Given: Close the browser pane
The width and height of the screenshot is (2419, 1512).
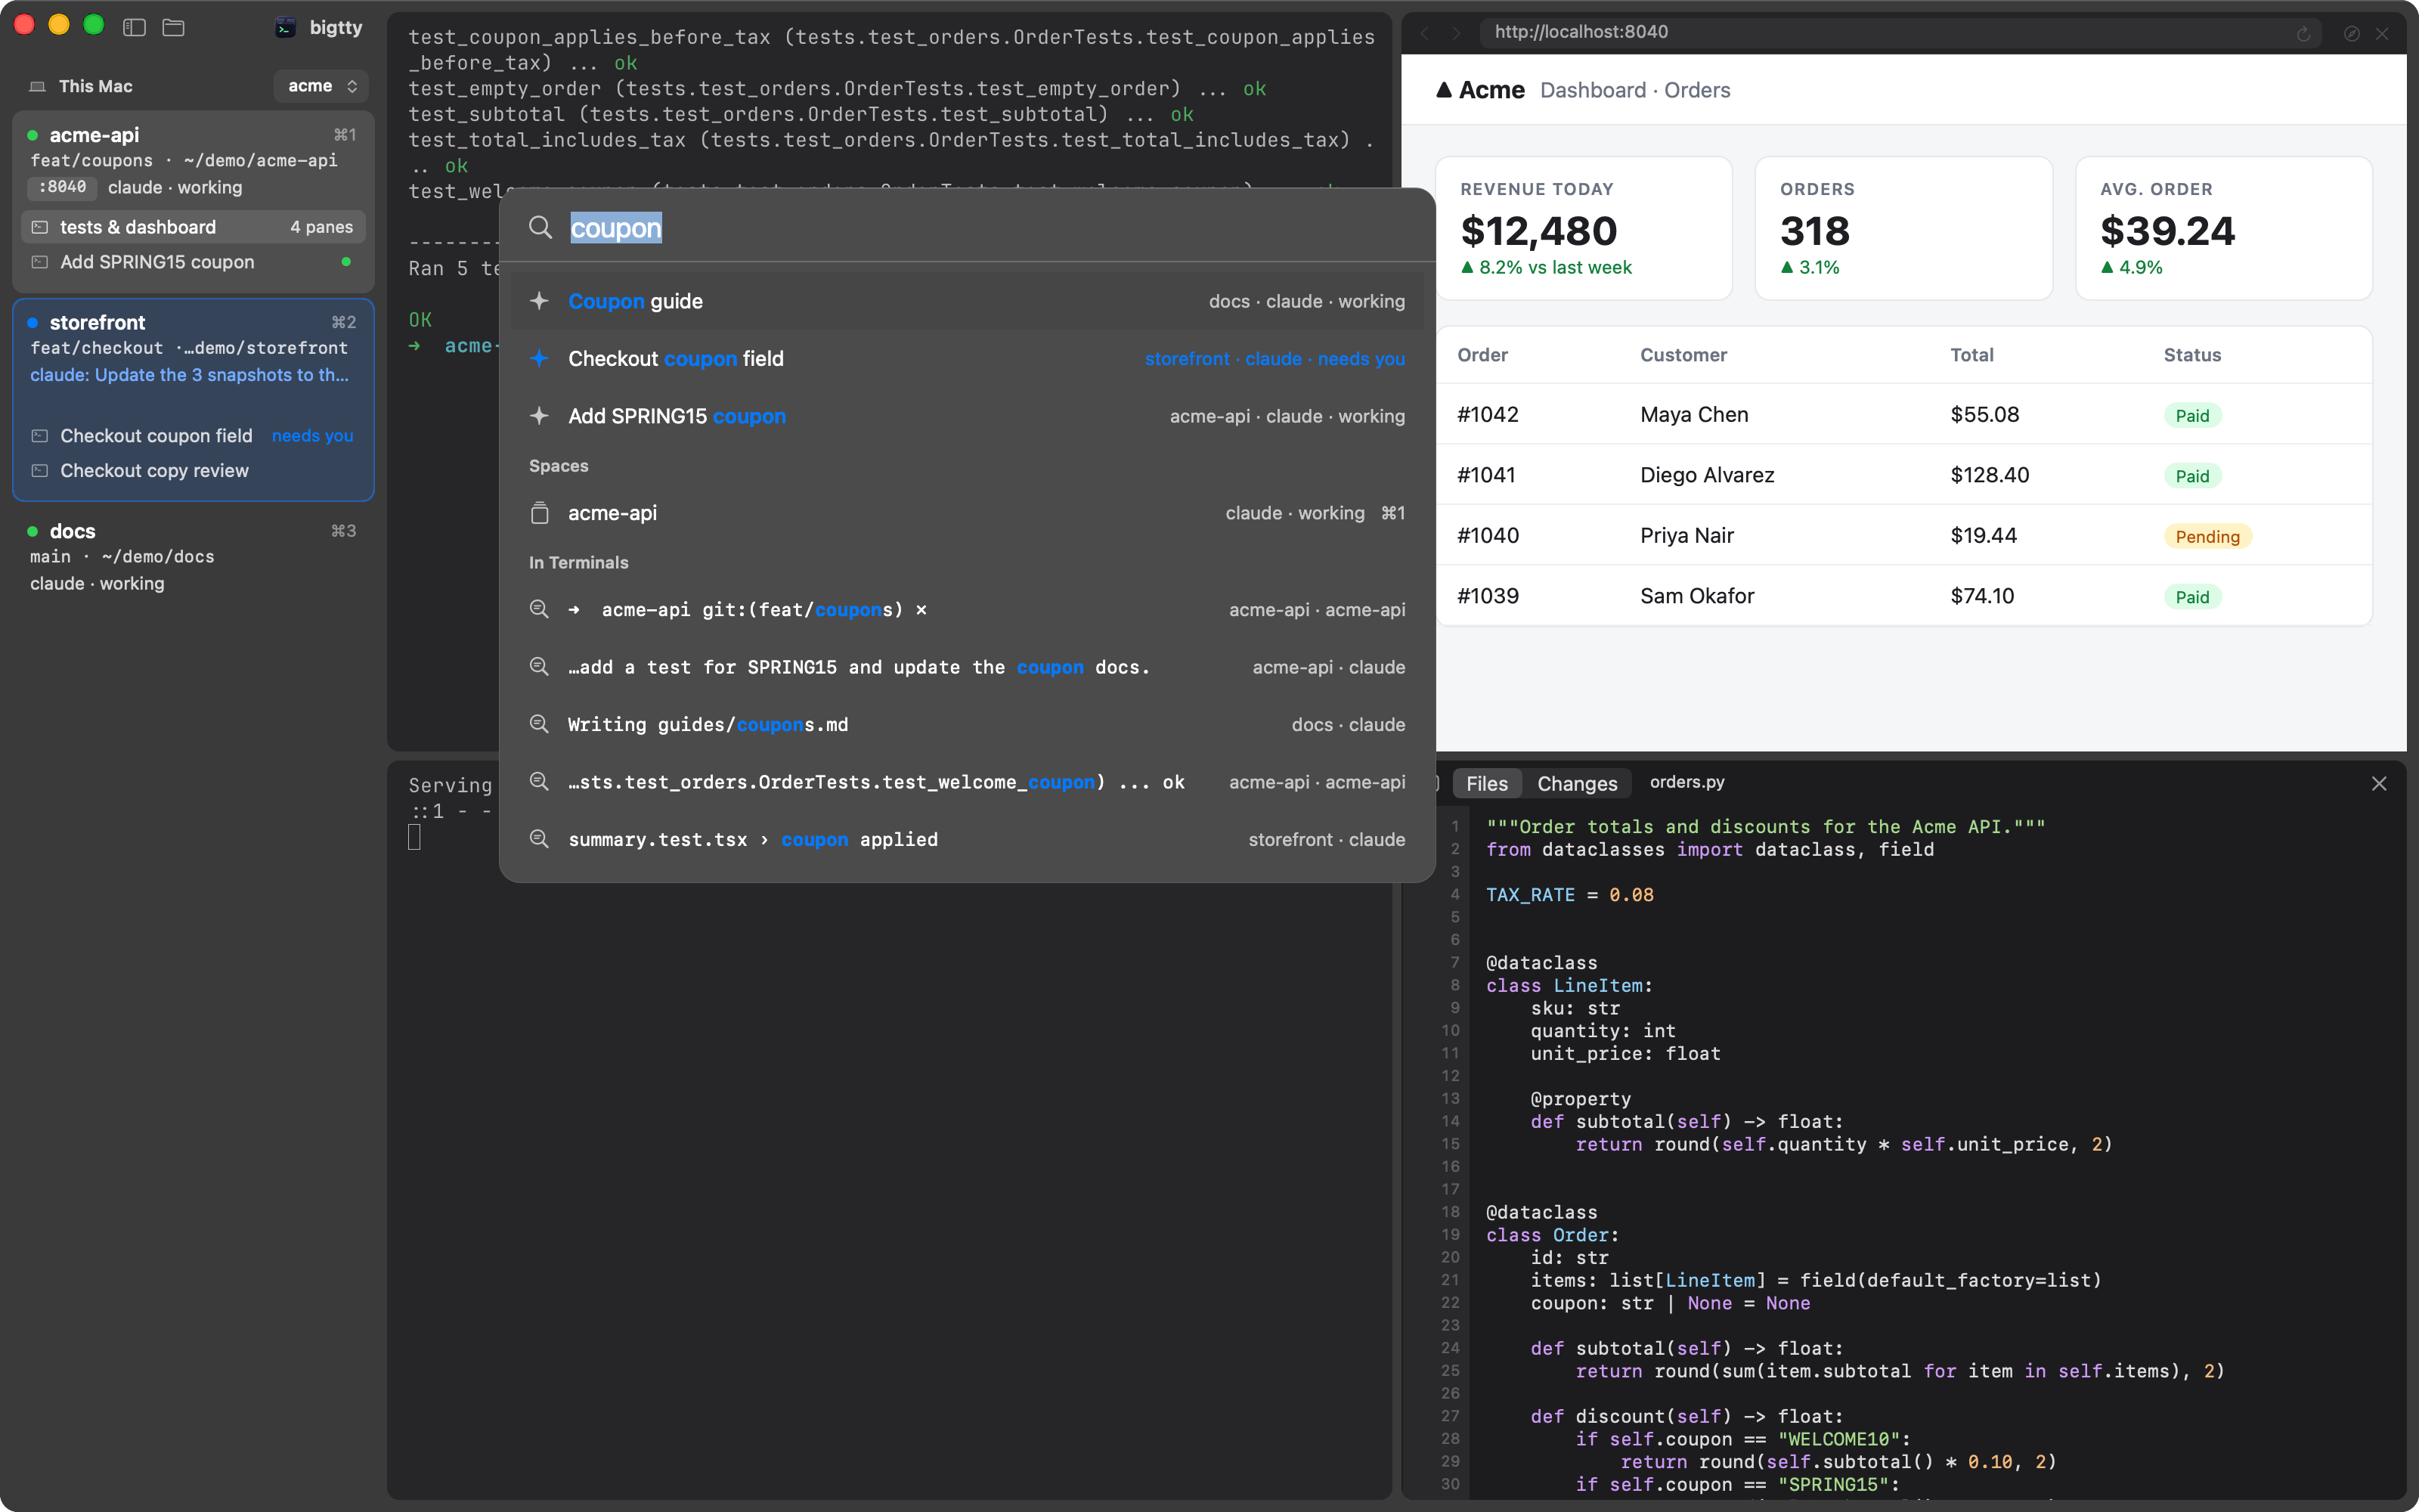Looking at the screenshot, I should (x=2383, y=33).
